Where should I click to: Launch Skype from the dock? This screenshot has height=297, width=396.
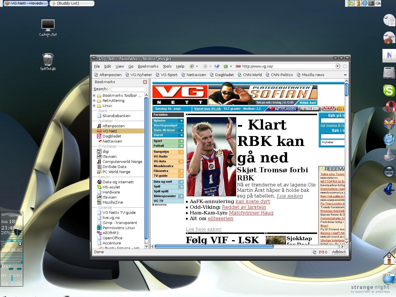click(389, 91)
